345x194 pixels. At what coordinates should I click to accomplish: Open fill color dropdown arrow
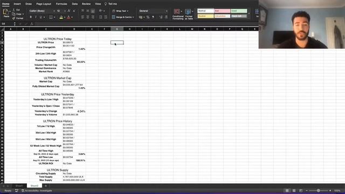pyautogui.click(x=65, y=17)
